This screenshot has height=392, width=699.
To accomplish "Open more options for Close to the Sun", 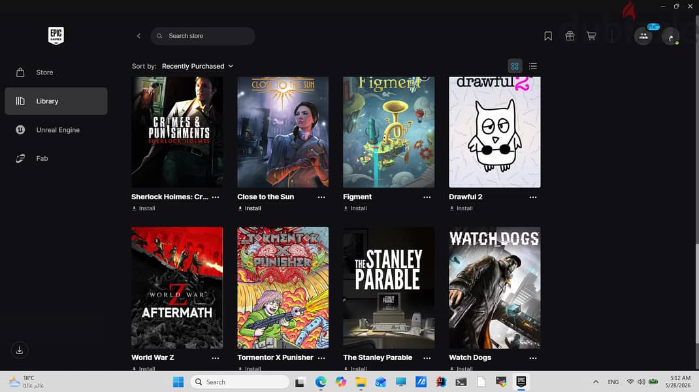I will coord(321,197).
